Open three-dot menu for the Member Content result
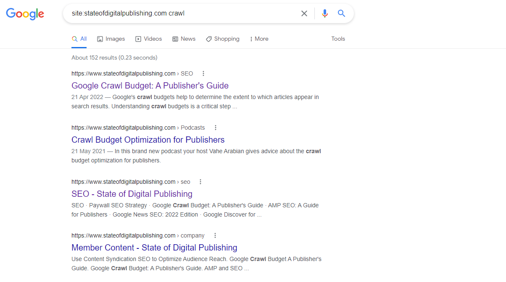 (x=215, y=235)
